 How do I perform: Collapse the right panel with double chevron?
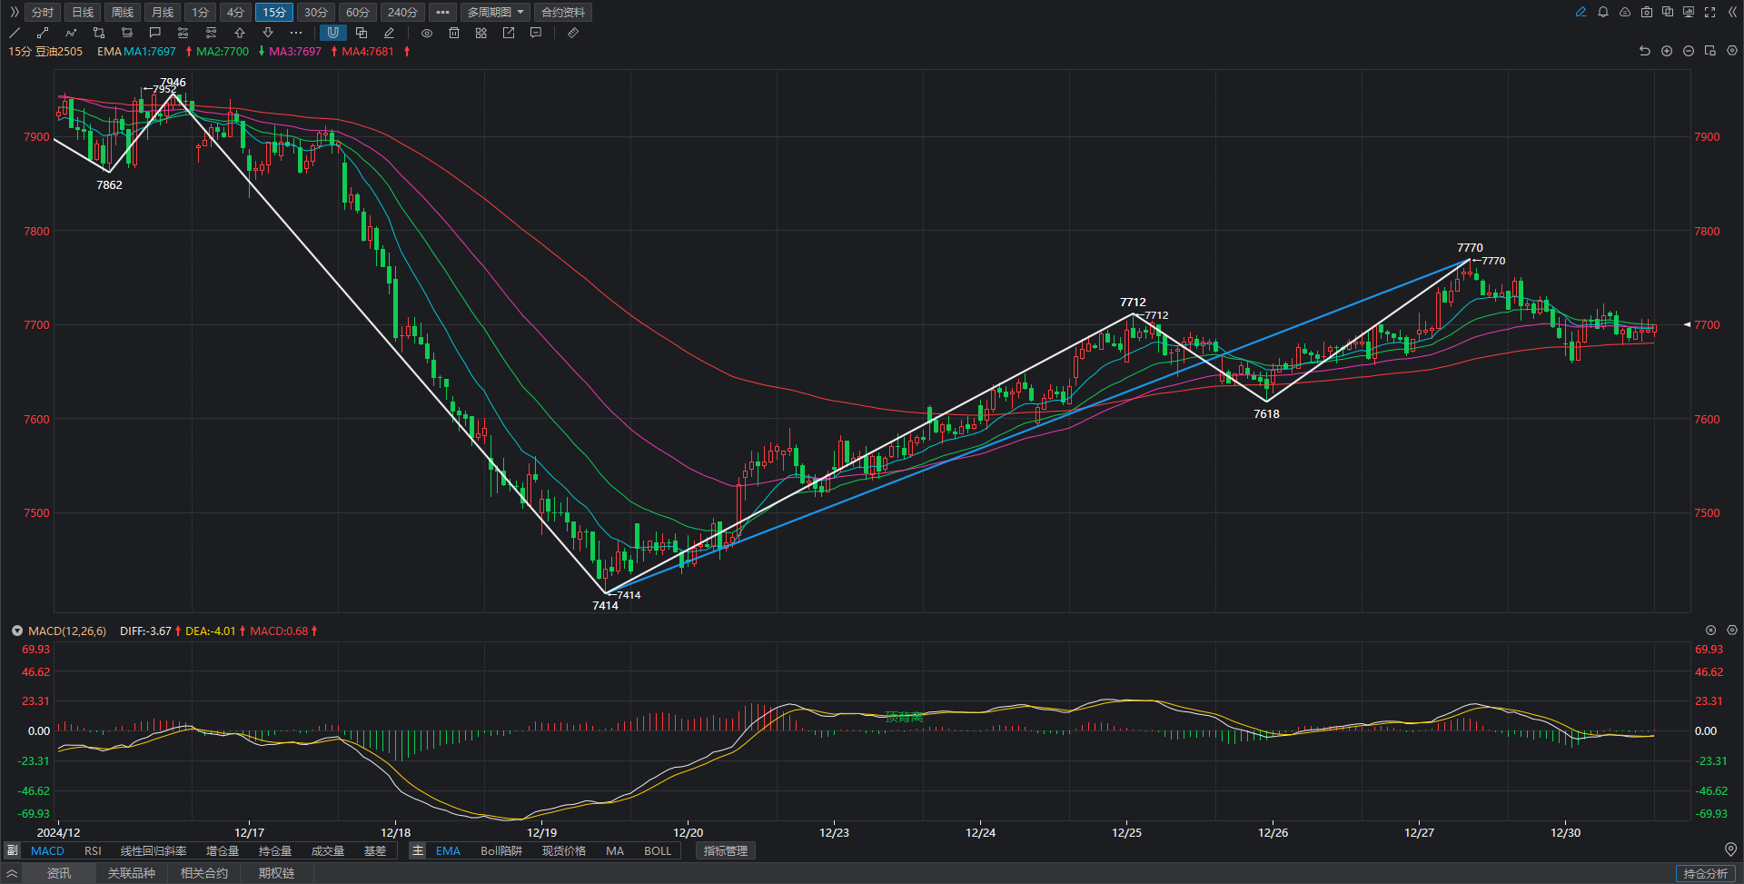pyautogui.click(x=1732, y=12)
